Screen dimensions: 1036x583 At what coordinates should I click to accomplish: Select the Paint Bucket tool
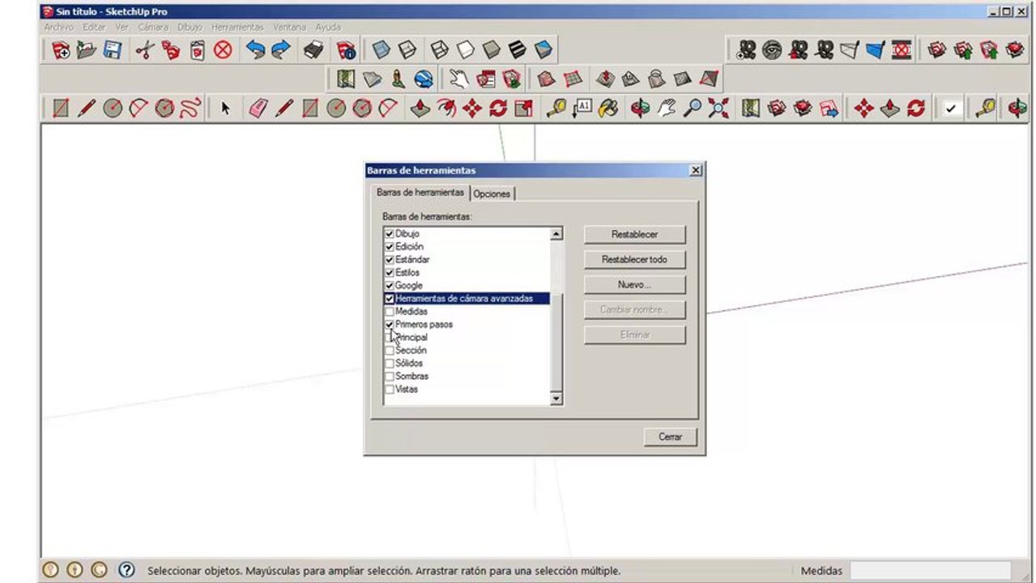[608, 108]
